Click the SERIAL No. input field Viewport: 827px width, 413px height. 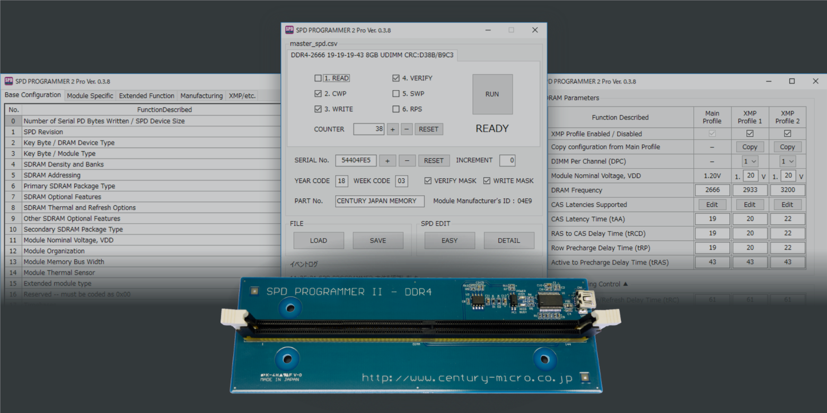click(x=356, y=161)
